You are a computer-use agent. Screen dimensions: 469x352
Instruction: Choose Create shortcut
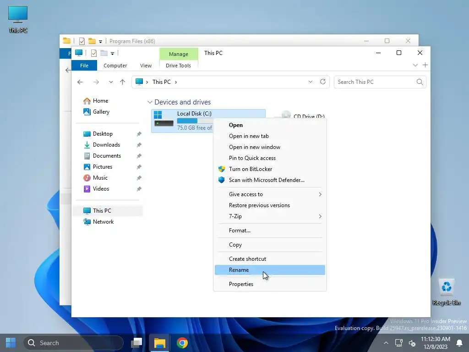(x=270, y=259)
